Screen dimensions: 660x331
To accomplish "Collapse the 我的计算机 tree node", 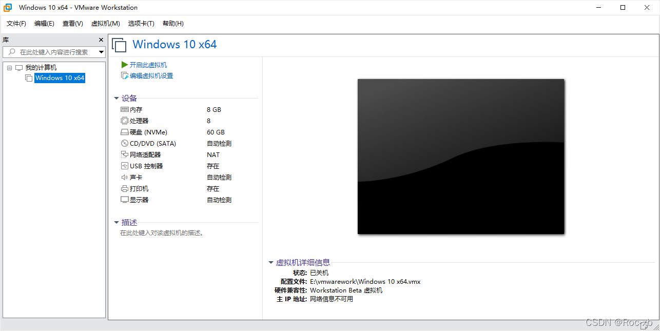I will point(9,68).
